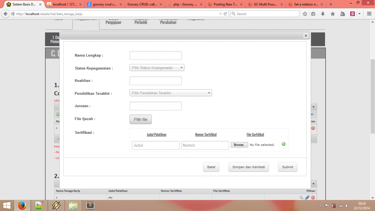375x211 pixels.
Task: Open the Status Pengajuan page tab
Action: [x=113, y=21]
